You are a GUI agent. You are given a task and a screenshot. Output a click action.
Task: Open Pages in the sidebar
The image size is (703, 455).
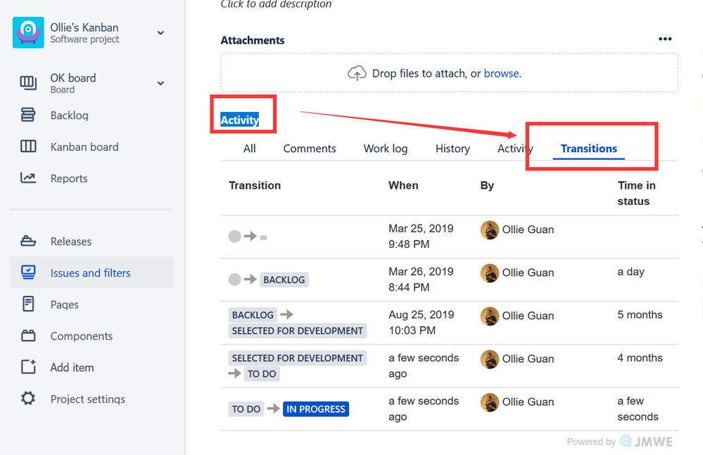point(64,304)
